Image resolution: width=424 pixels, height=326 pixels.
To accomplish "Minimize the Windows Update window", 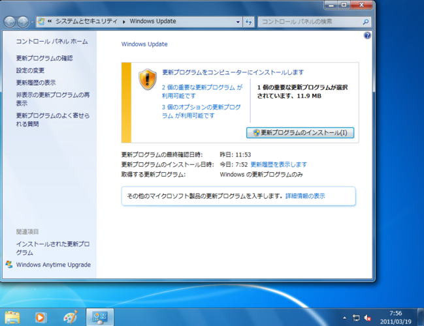I will [331, 5].
